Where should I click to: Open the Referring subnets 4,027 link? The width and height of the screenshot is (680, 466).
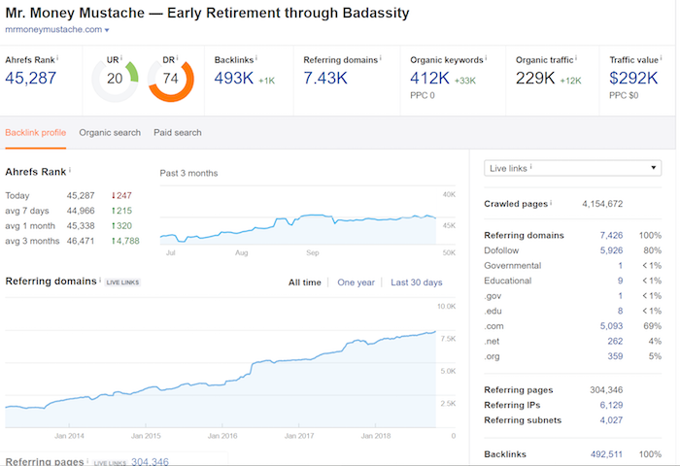(611, 420)
